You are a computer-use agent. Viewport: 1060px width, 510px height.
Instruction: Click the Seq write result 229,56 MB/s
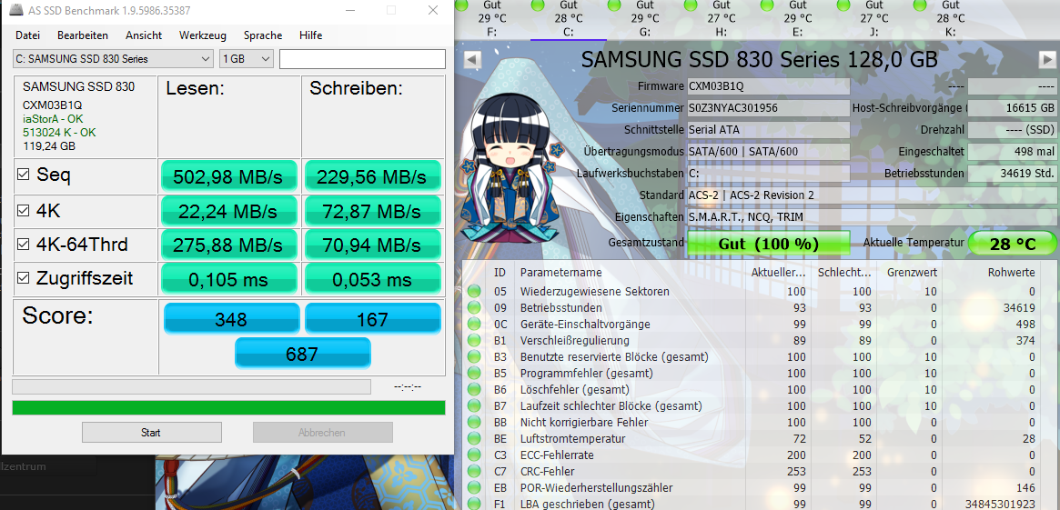372,177
